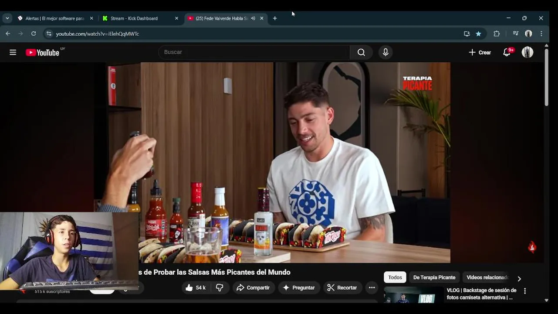
Task: Show more filter chips with right chevron
Action: tap(519, 278)
